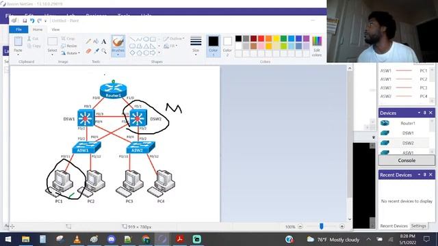The height and width of the screenshot is (246, 438).
Task: Click the zoom out minus button
Action: point(300,226)
